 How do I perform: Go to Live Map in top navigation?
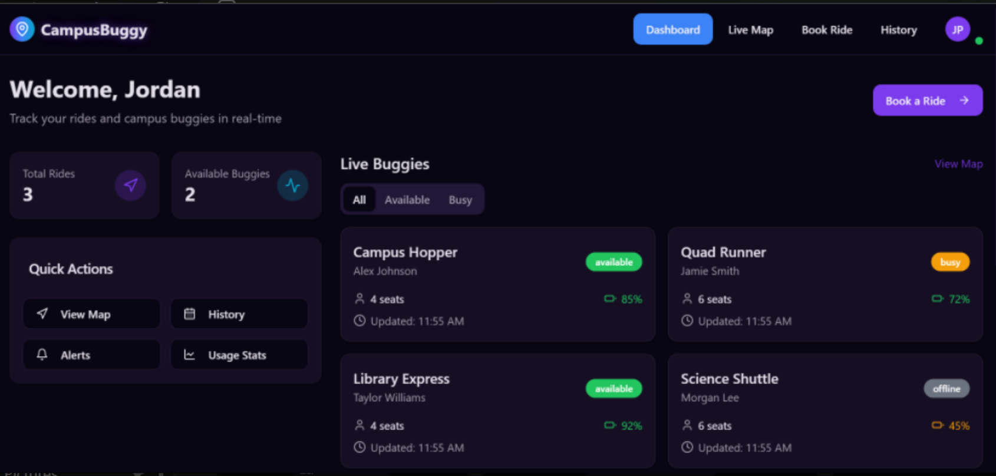point(750,29)
